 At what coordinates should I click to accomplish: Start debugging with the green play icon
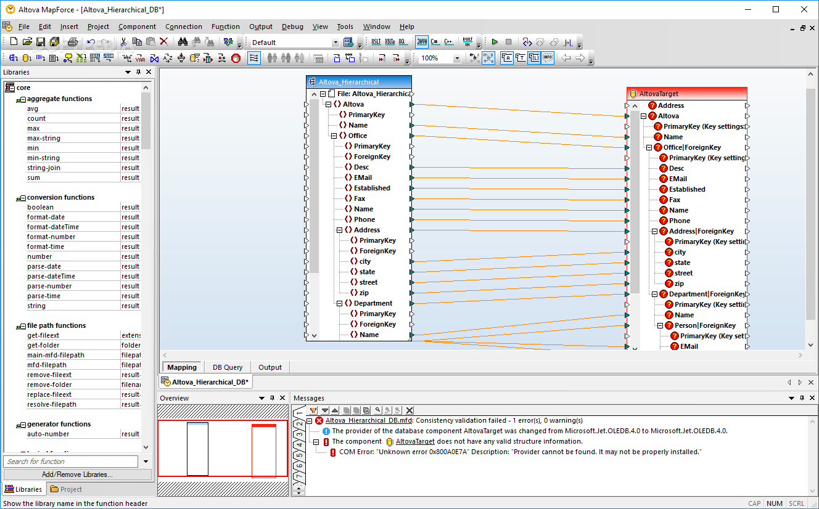click(495, 42)
